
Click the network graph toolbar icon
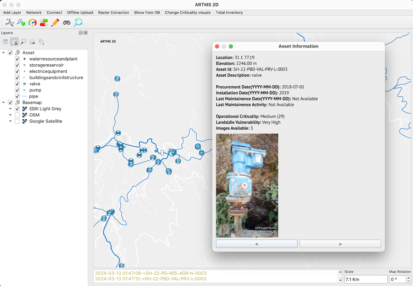[9, 23]
